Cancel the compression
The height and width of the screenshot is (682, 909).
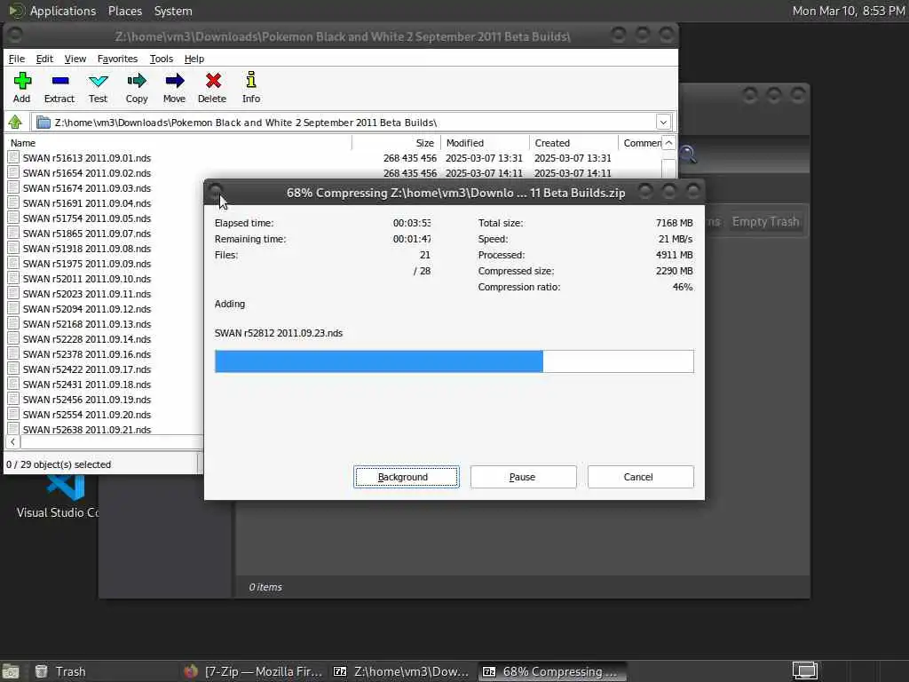click(640, 477)
